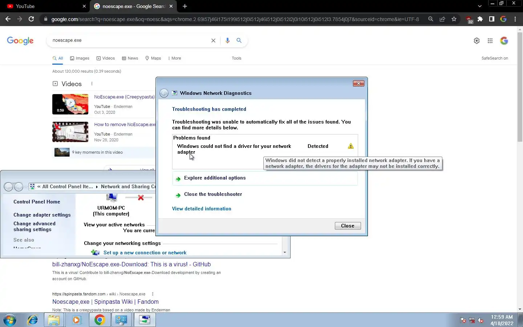Open Change adapter settings in Control Panel
523x327 pixels.
click(42, 215)
